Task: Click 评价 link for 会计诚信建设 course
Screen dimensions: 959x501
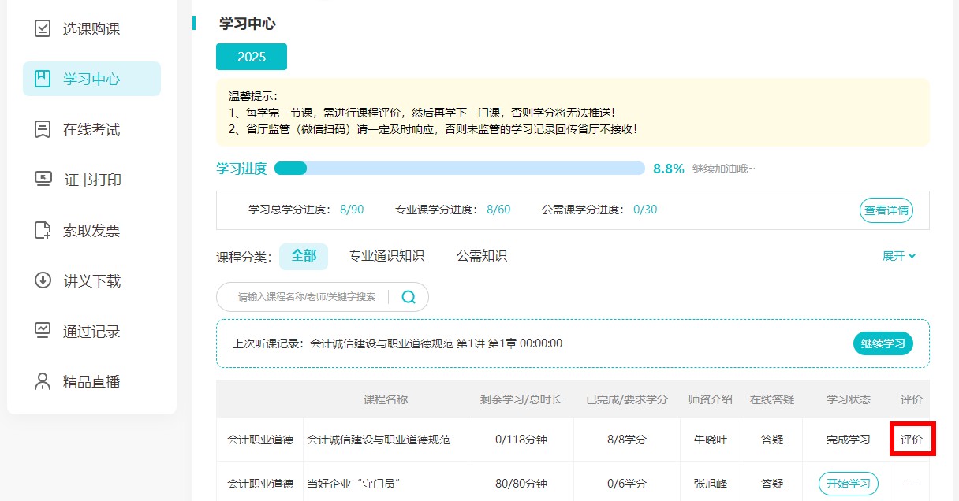Action: [912, 440]
